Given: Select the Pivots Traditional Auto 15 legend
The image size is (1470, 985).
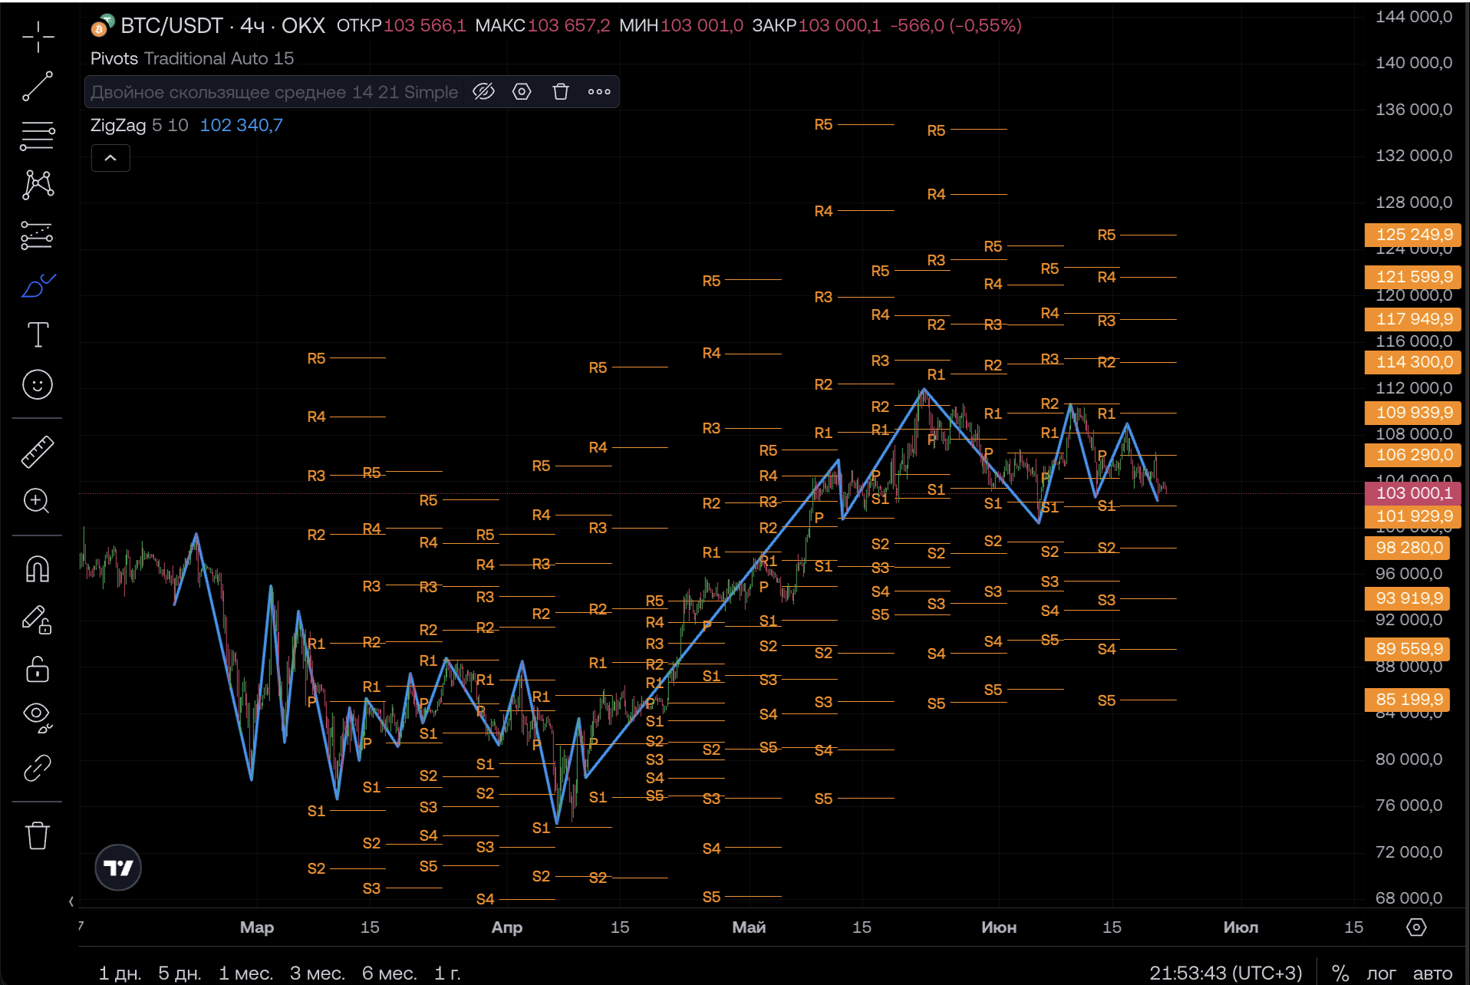Looking at the screenshot, I should coord(192,58).
